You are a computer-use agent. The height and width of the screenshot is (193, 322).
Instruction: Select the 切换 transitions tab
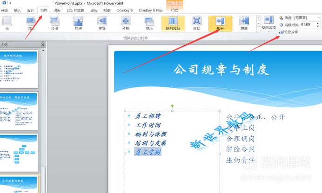pos(44,10)
